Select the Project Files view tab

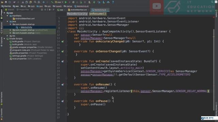pos(23,10)
